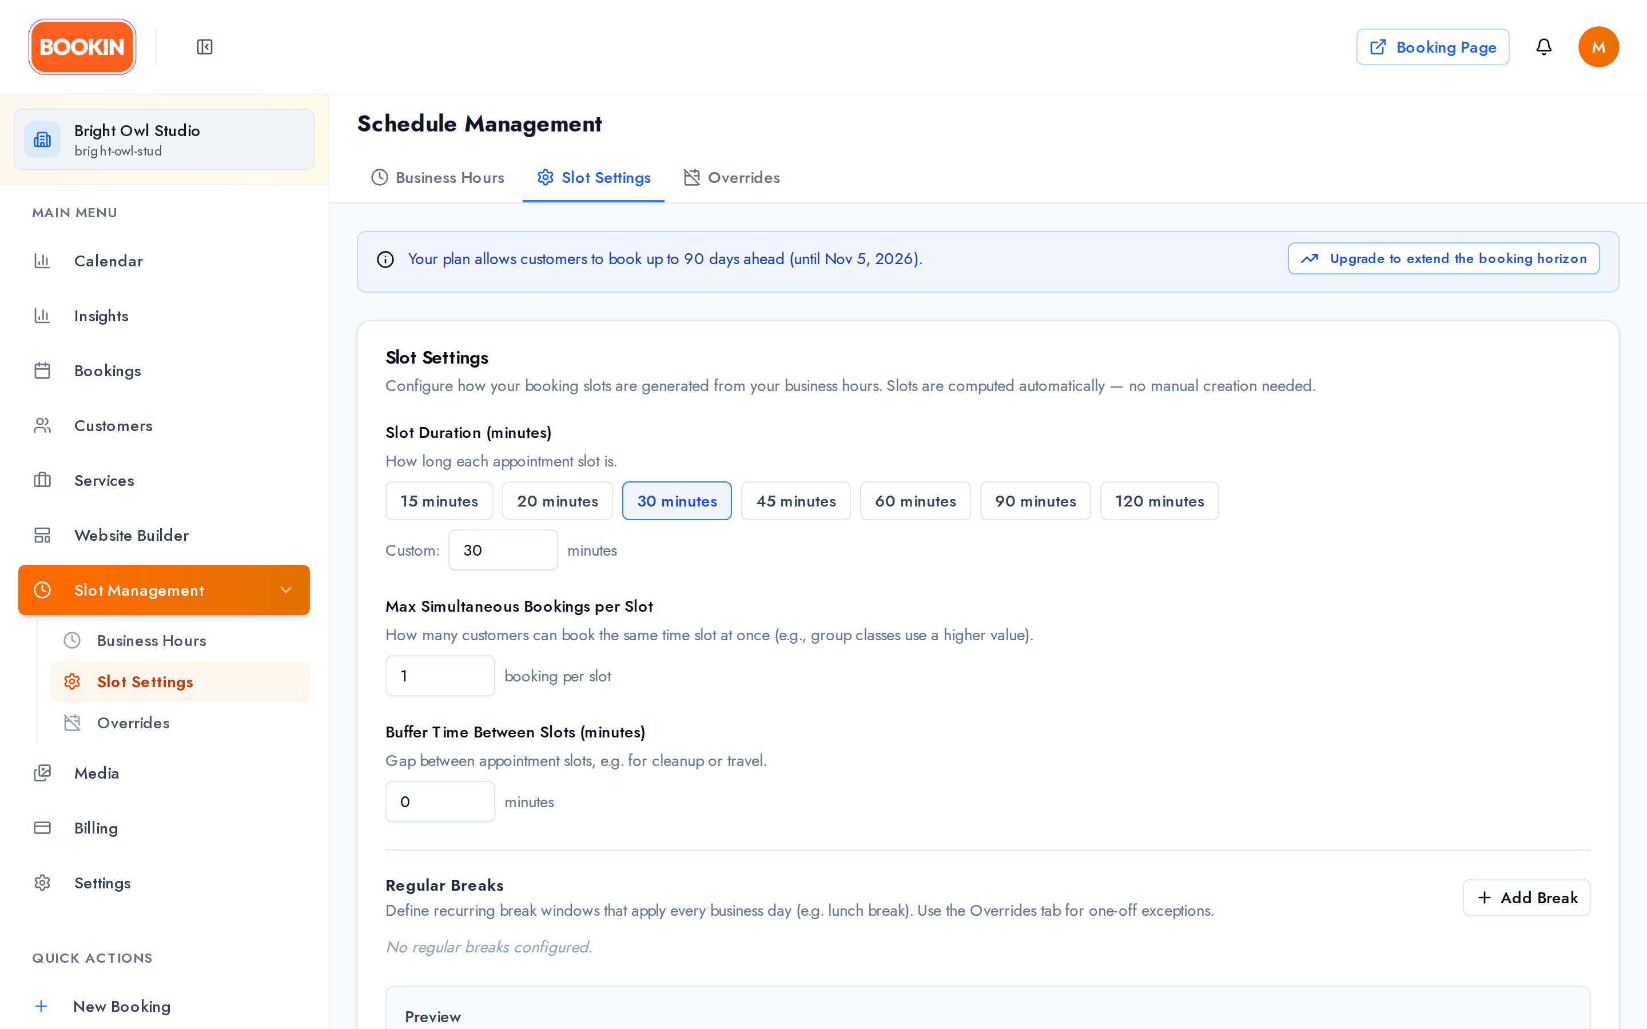Open Services from main menu
Image resolution: width=1647 pixels, height=1029 pixels.
(x=164, y=480)
